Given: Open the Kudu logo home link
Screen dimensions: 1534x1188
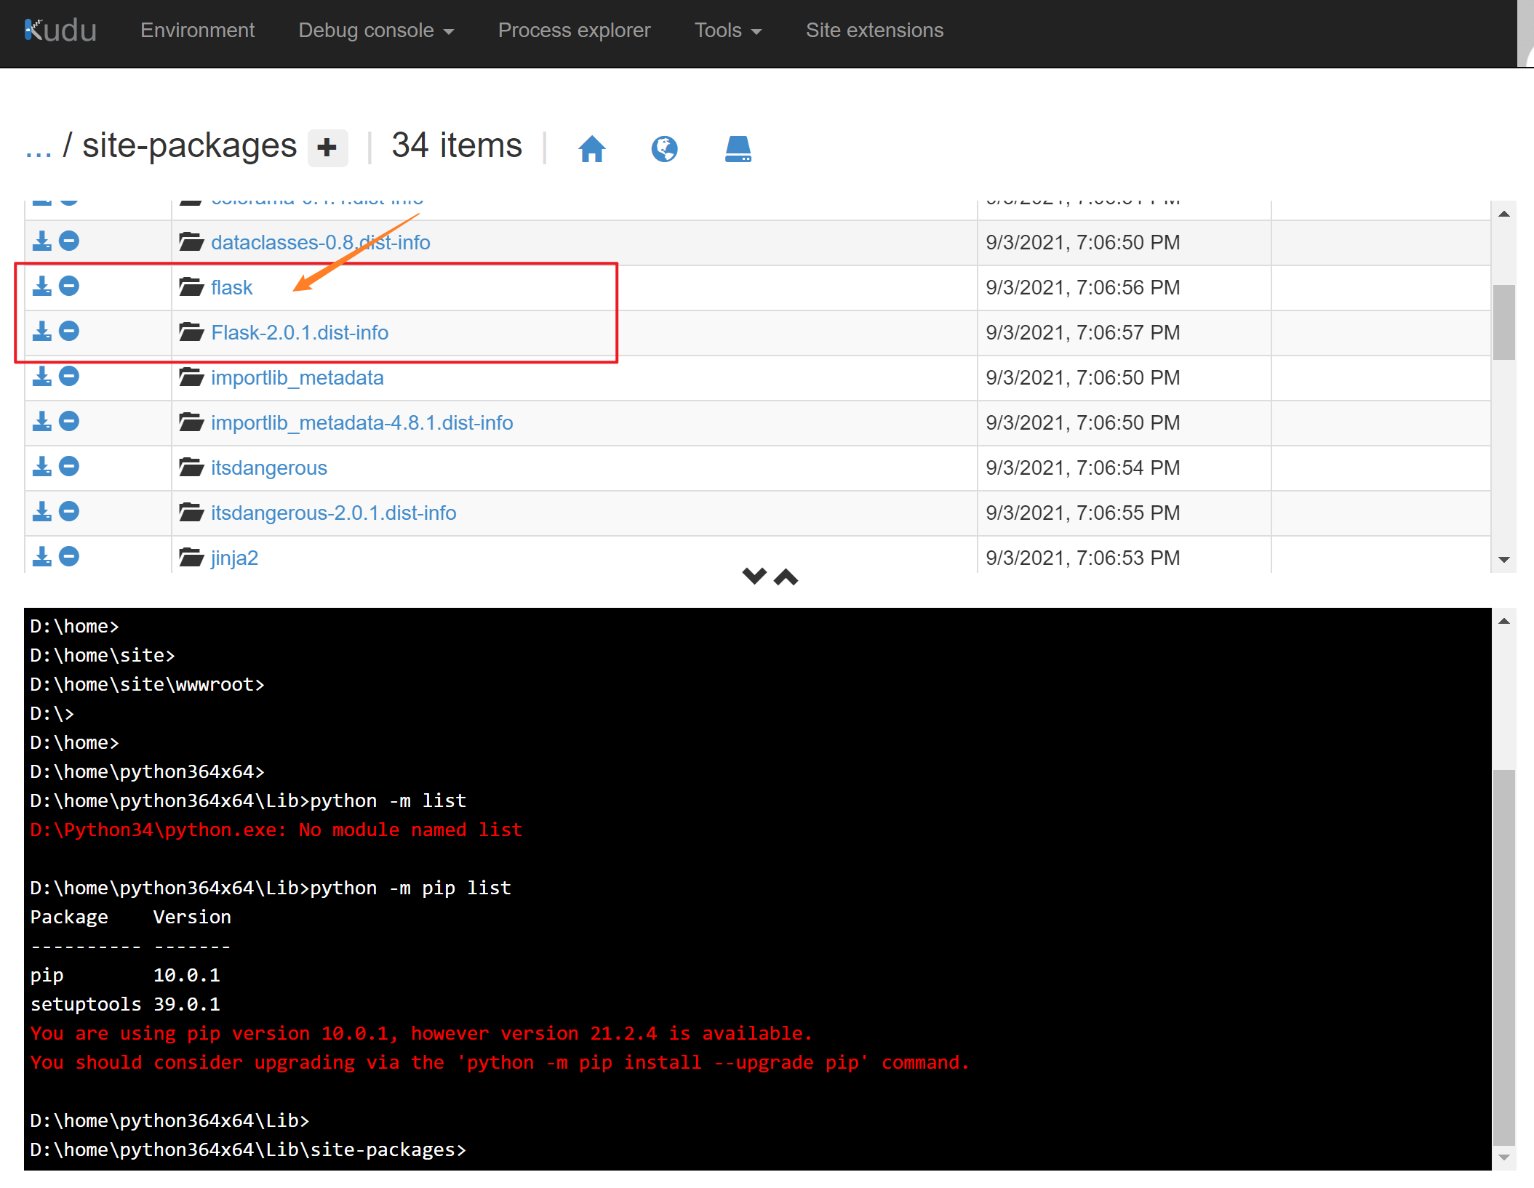Looking at the screenshot, I should point(60,31).
